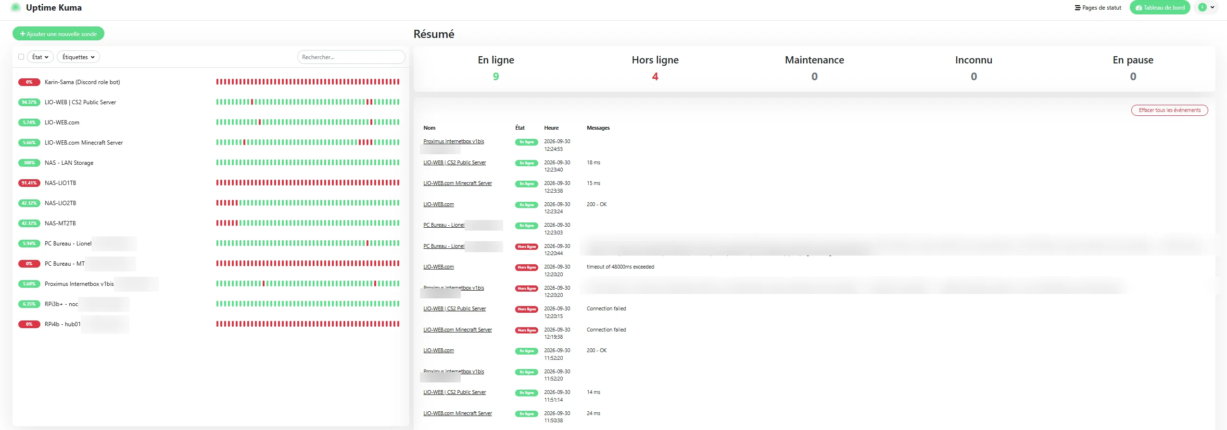Screen dimensions: 1227x430
Task: Select the RPi4b - hub01 monitor
Action: [210, 324]
